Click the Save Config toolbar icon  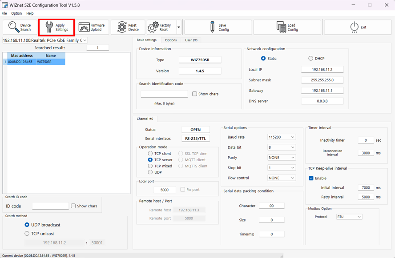tap(213, 28)
